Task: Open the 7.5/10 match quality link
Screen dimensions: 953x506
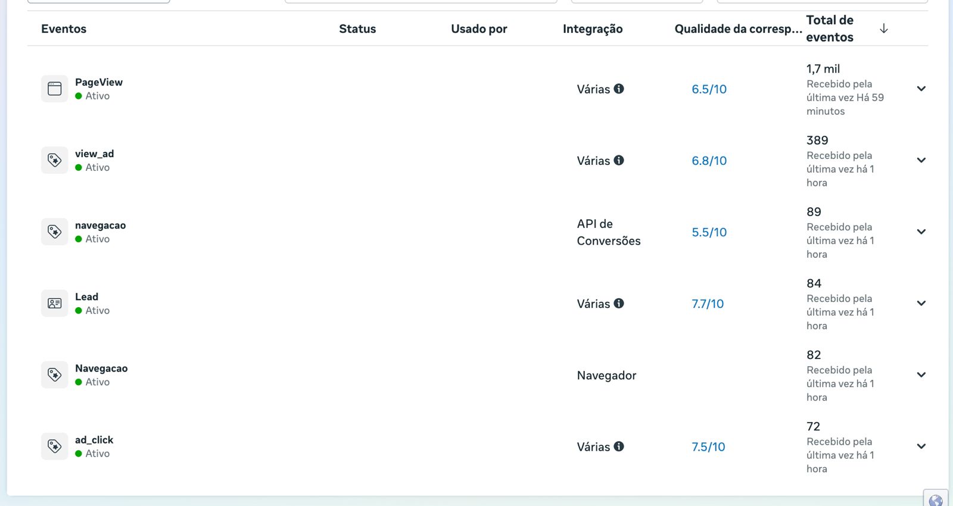Action: click(708, 446)
